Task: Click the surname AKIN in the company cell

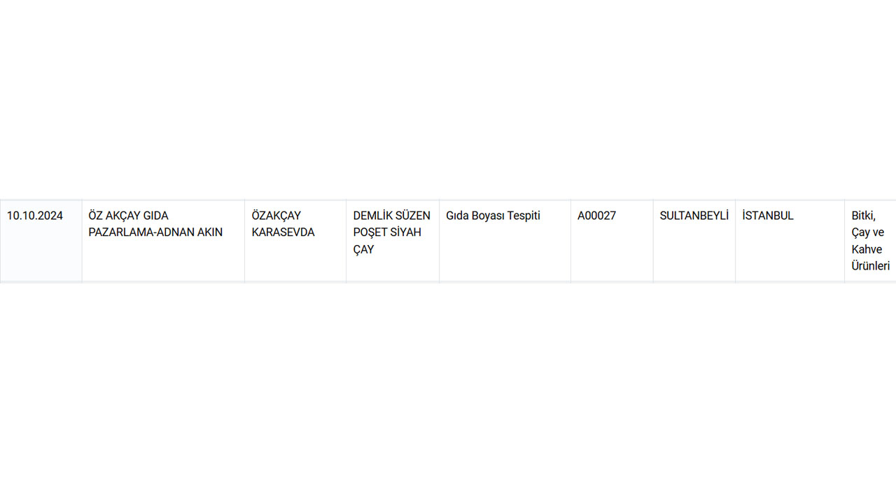Action: pos(209,232)
